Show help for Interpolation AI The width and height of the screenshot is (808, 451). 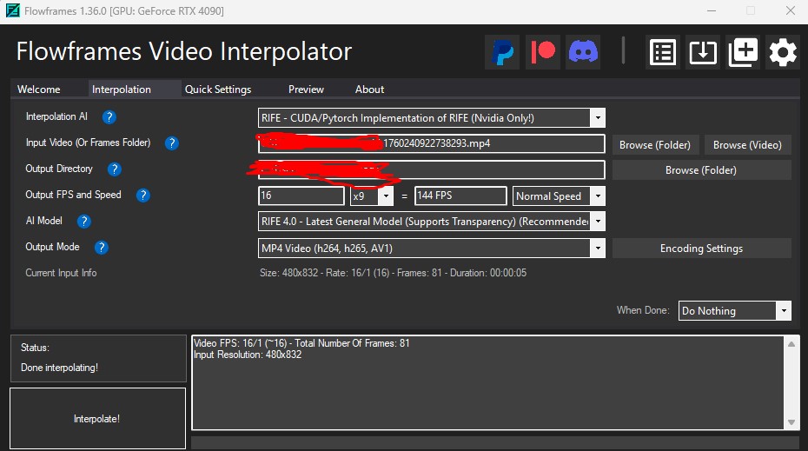[x=109, y=117]
